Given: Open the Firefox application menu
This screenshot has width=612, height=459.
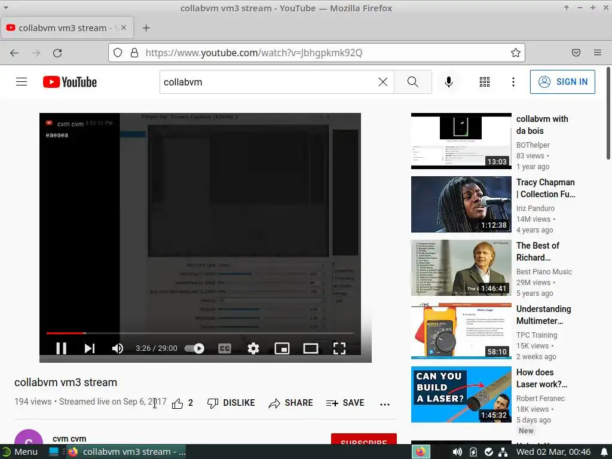Looking at the screenshot, I should coord(598,53).
